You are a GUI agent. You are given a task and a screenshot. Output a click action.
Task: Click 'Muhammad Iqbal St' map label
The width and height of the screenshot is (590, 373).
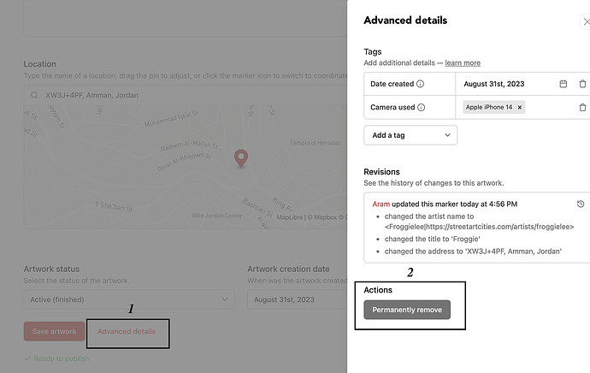172,119
